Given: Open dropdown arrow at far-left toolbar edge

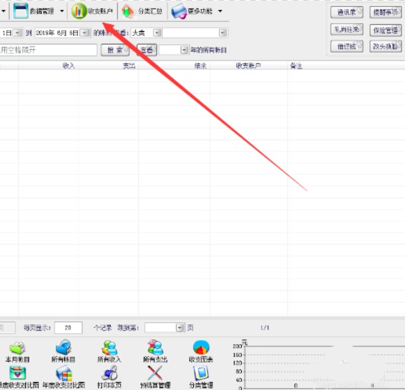Looking at the screenshot, I should [x=3, y=11].
